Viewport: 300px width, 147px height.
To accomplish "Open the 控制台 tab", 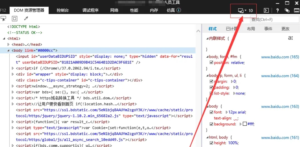I will (x=62, y=10).
